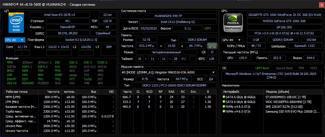
Task: Click the Частота column header in CPU table
Action: coord(50,92)
